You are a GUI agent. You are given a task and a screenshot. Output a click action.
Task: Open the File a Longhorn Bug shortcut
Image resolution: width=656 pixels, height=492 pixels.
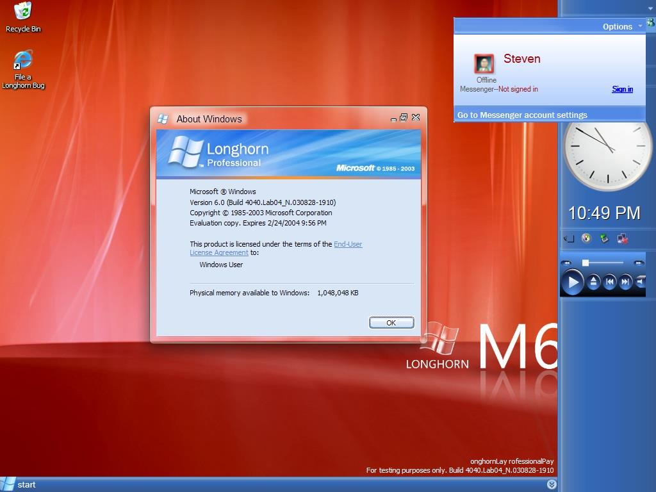click(23, 69)
